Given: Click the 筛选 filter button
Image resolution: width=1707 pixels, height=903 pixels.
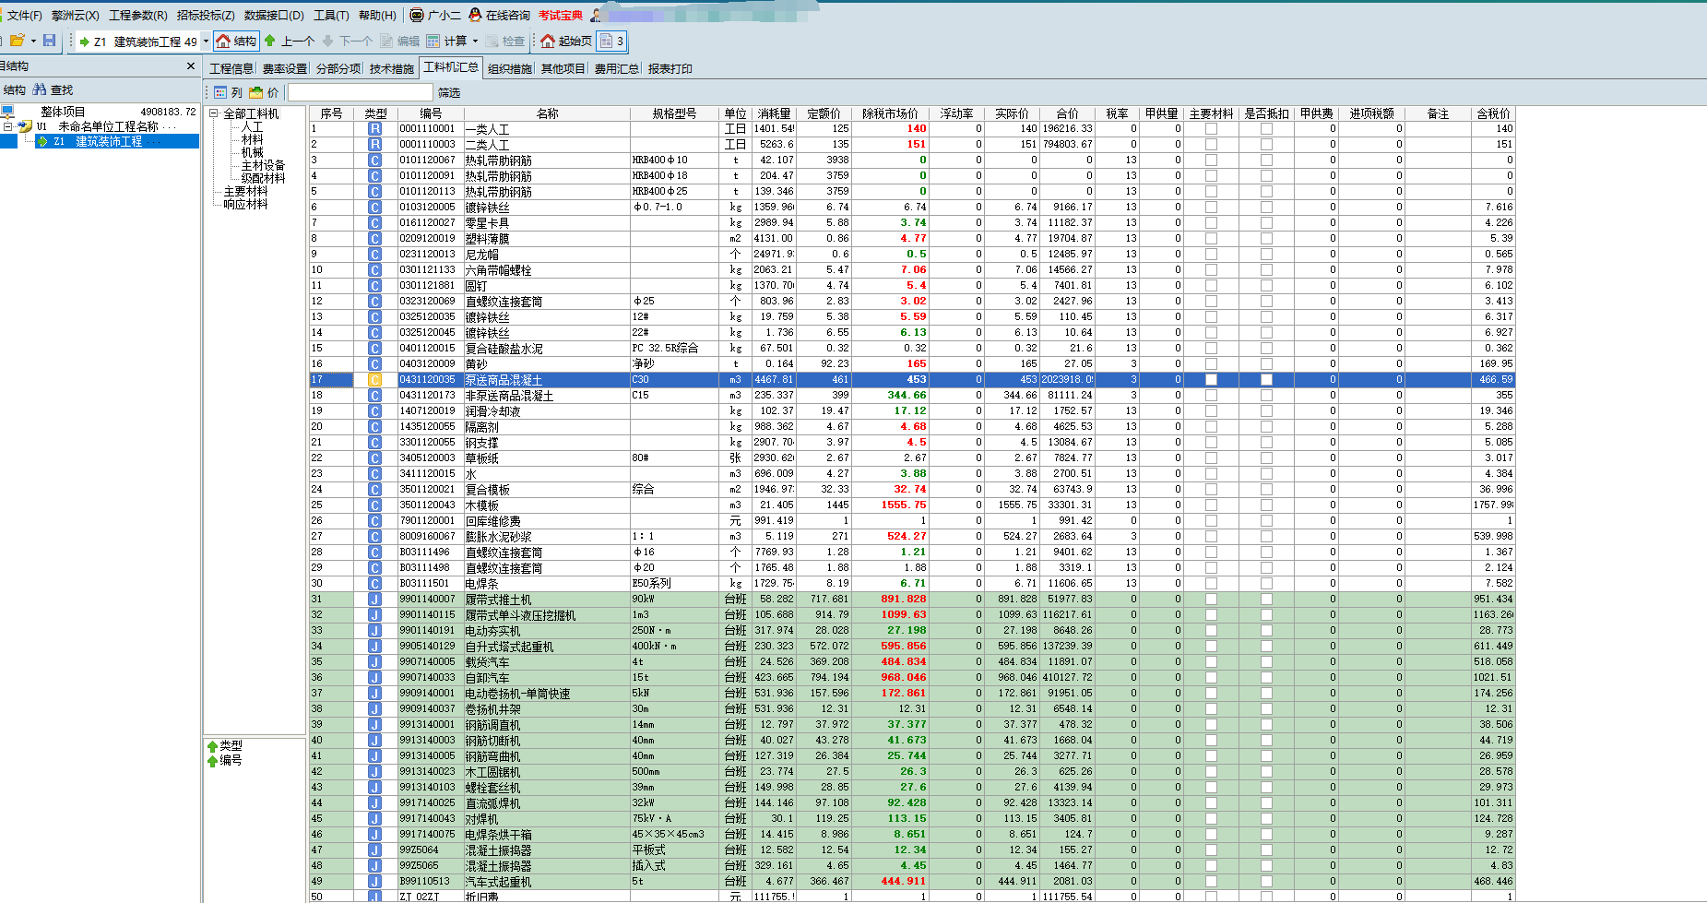Looking at the screenshot, I should click(449, 92).
